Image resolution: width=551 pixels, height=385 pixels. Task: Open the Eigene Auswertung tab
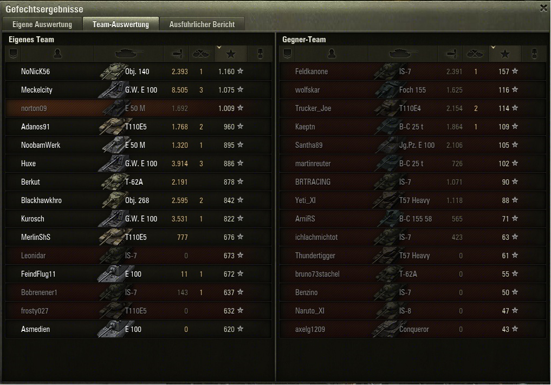[42, 24]
